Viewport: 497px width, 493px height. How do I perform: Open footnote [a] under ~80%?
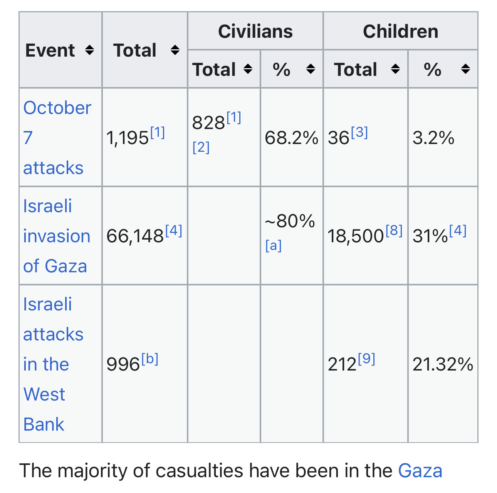(x=273, y=245)
